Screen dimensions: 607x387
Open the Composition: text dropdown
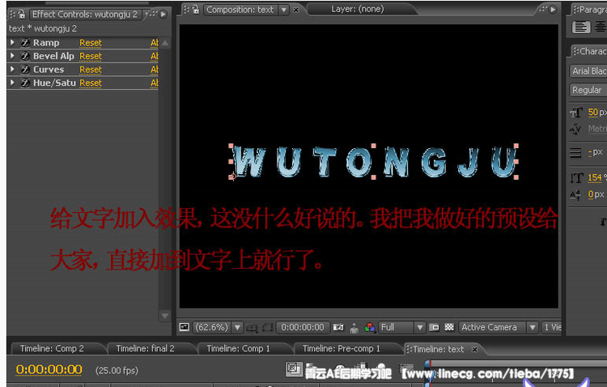284,10
